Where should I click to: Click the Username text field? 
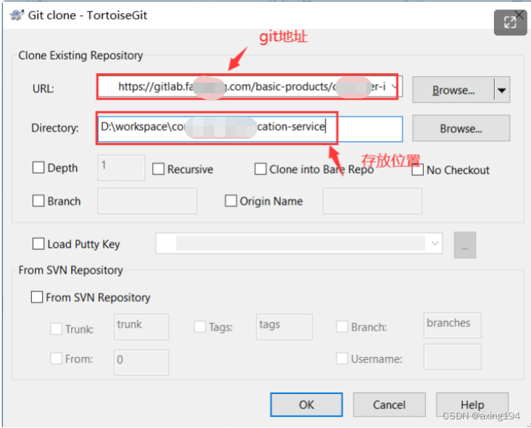tap(452, 356)
